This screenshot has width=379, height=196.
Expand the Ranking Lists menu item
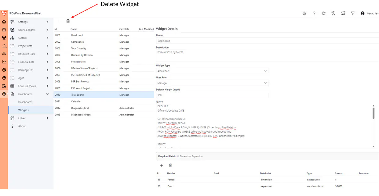coord(31,70)
